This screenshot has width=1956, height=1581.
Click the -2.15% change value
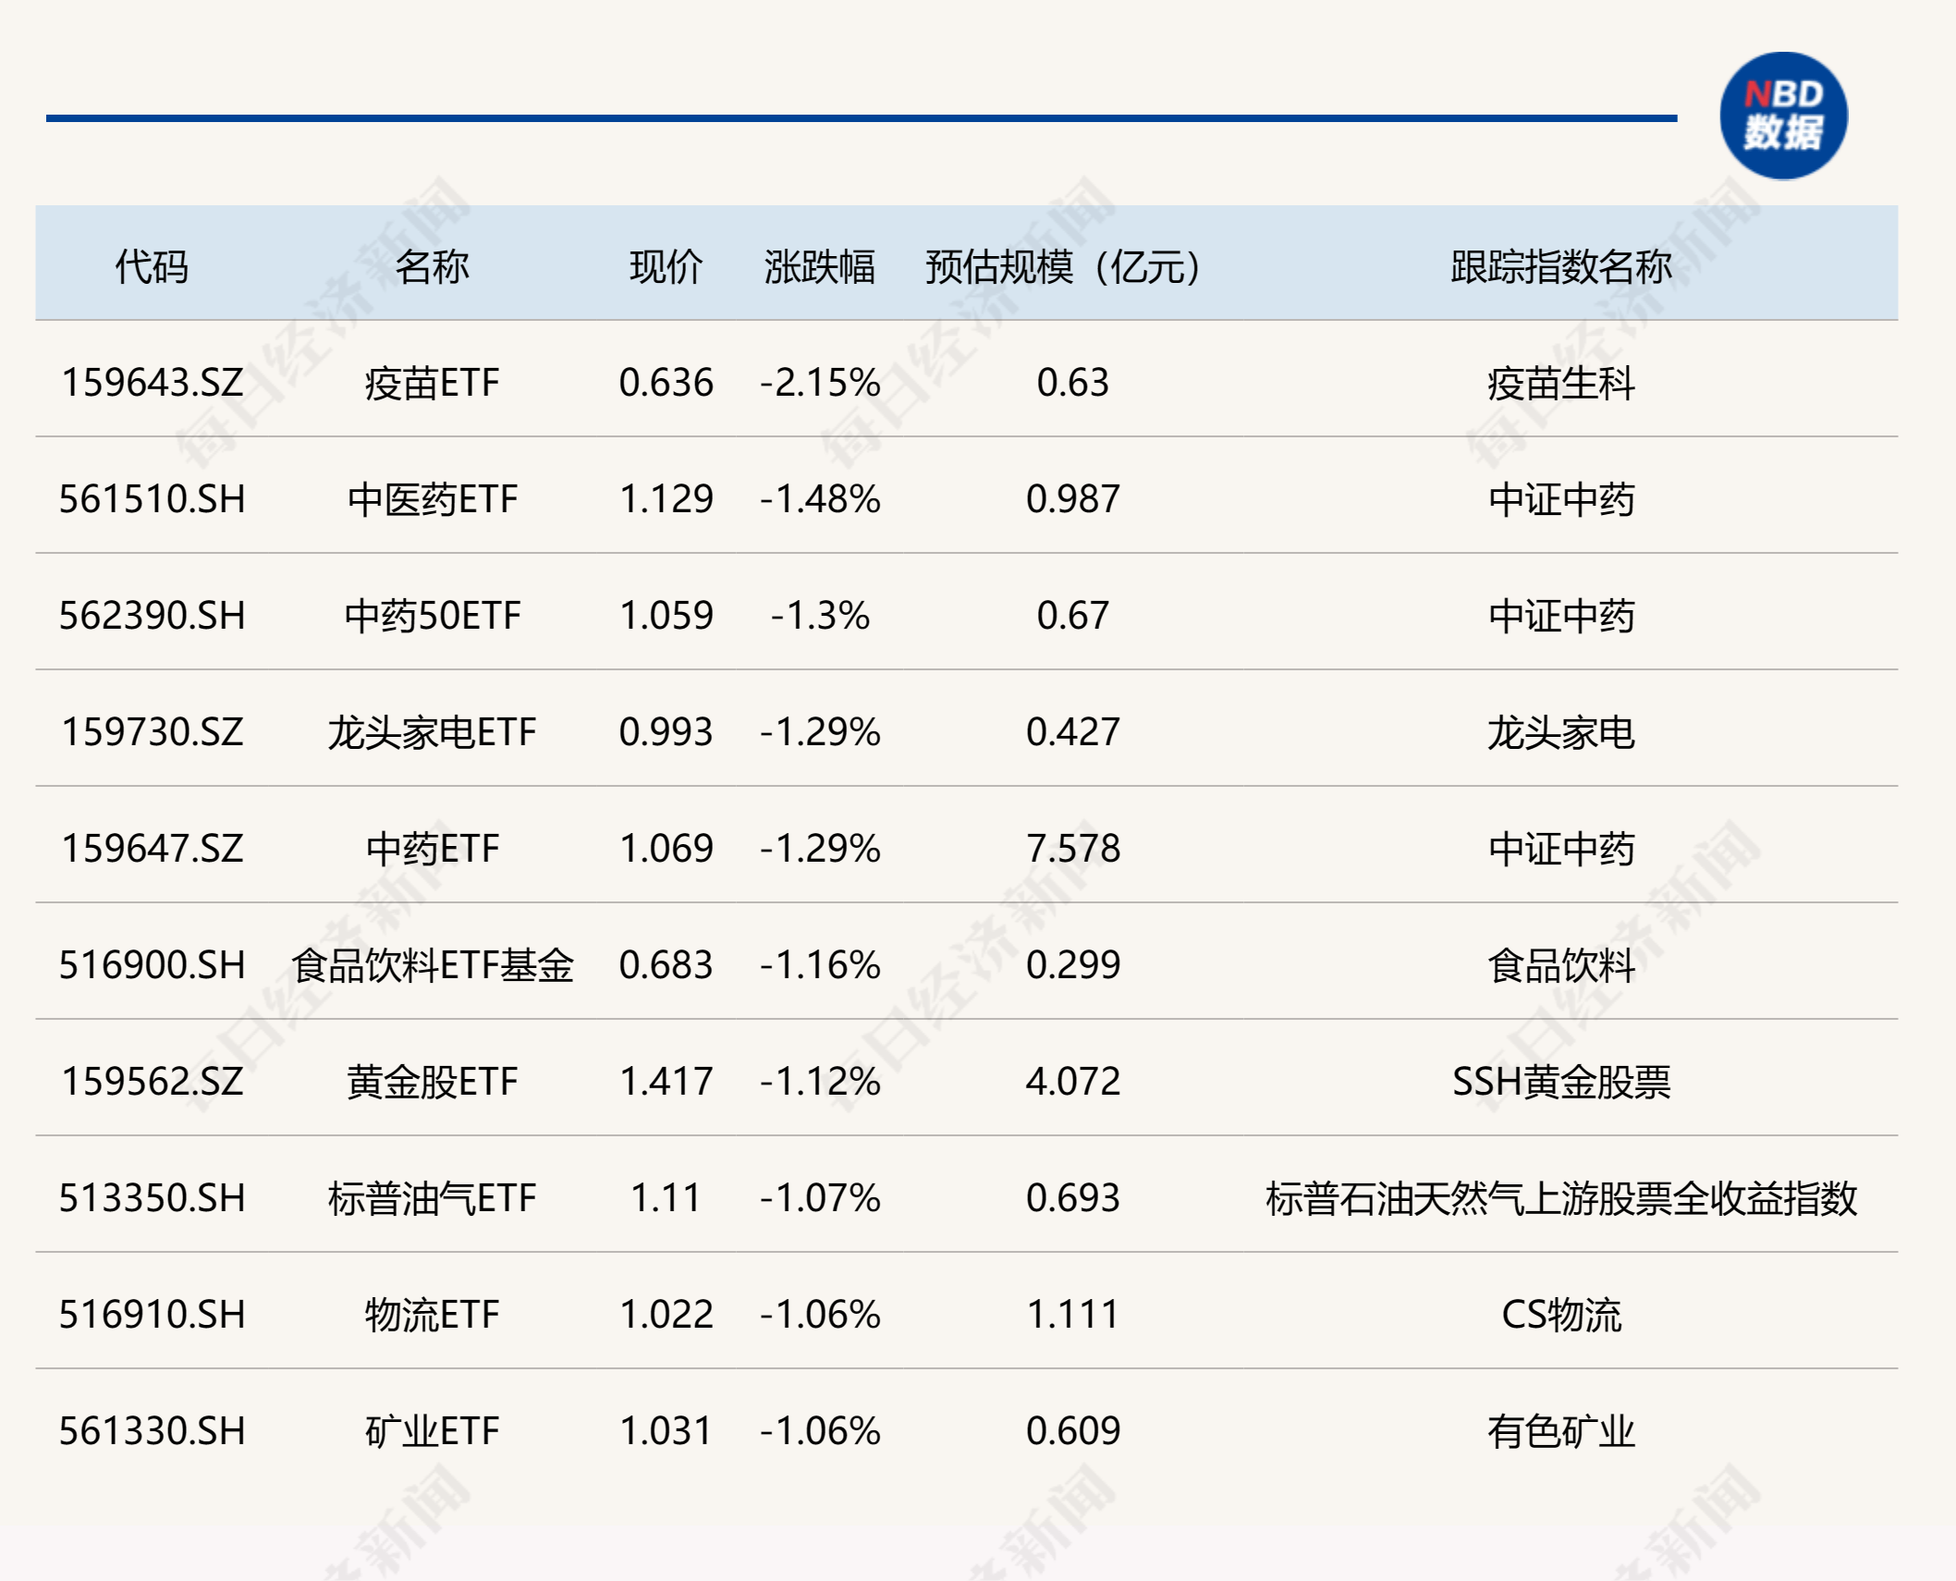point(817,385)
